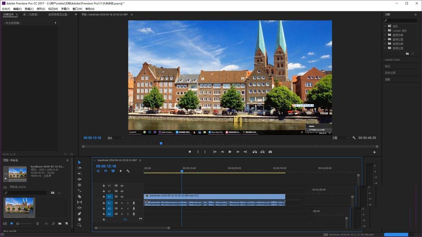
Task: Open the 序列(S) menu
Action: (x=41, y=9)
